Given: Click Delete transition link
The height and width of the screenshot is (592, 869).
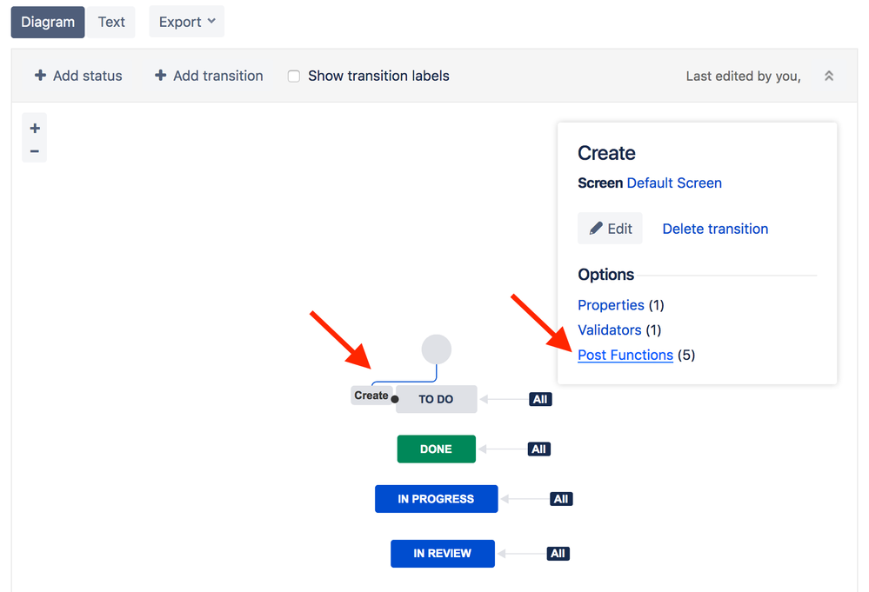Looking at the screenshot, I should [x=715, y=229].
